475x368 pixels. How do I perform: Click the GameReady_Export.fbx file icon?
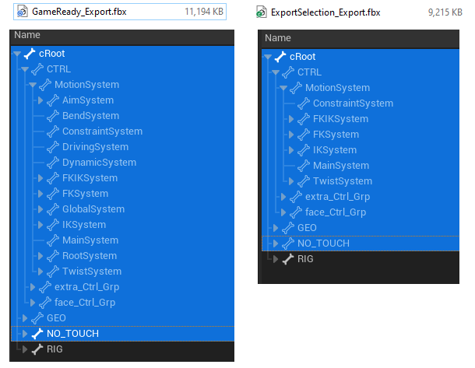pos(22,12)
